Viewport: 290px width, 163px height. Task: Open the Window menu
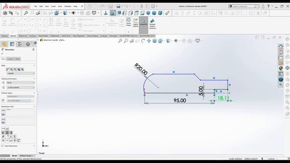(x=68, y=6)
